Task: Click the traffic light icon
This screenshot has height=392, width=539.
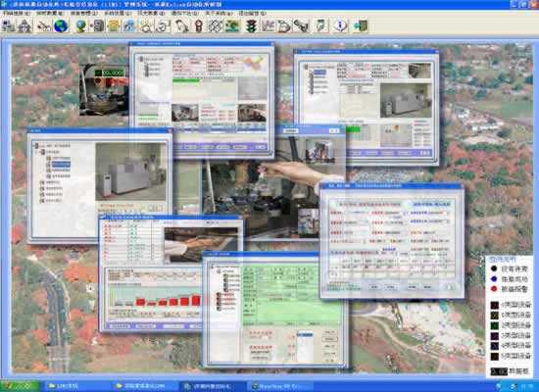Action: [251, 25]
